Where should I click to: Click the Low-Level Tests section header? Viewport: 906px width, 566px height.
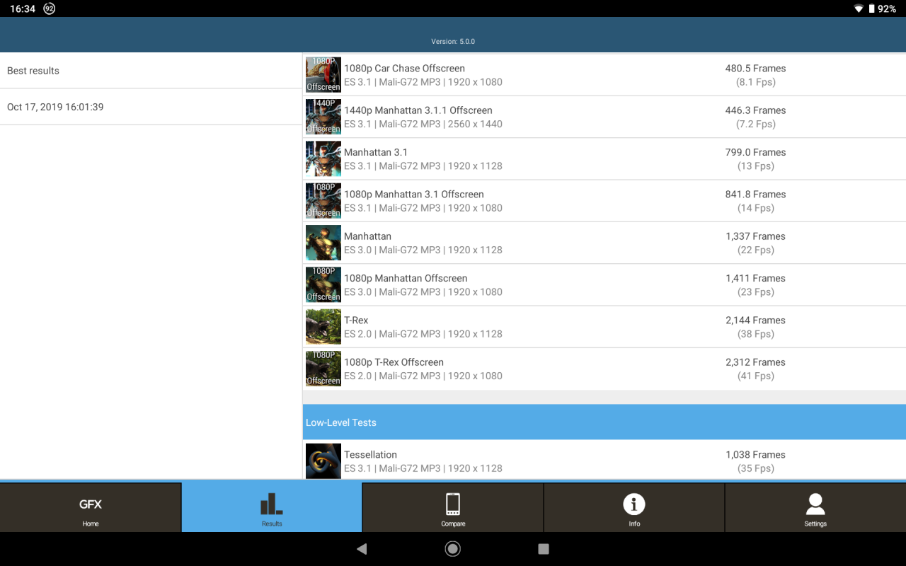[x=604, y=422]
